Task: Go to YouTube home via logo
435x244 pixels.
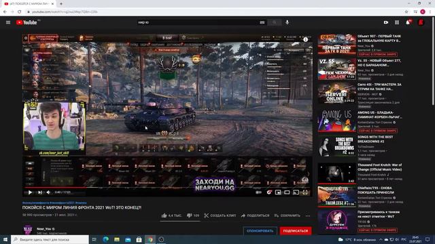Action: click(27, 22)
